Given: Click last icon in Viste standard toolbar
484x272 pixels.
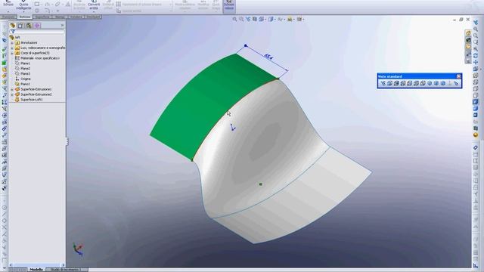Looking at the screenshot, I should tap(456, 83).
